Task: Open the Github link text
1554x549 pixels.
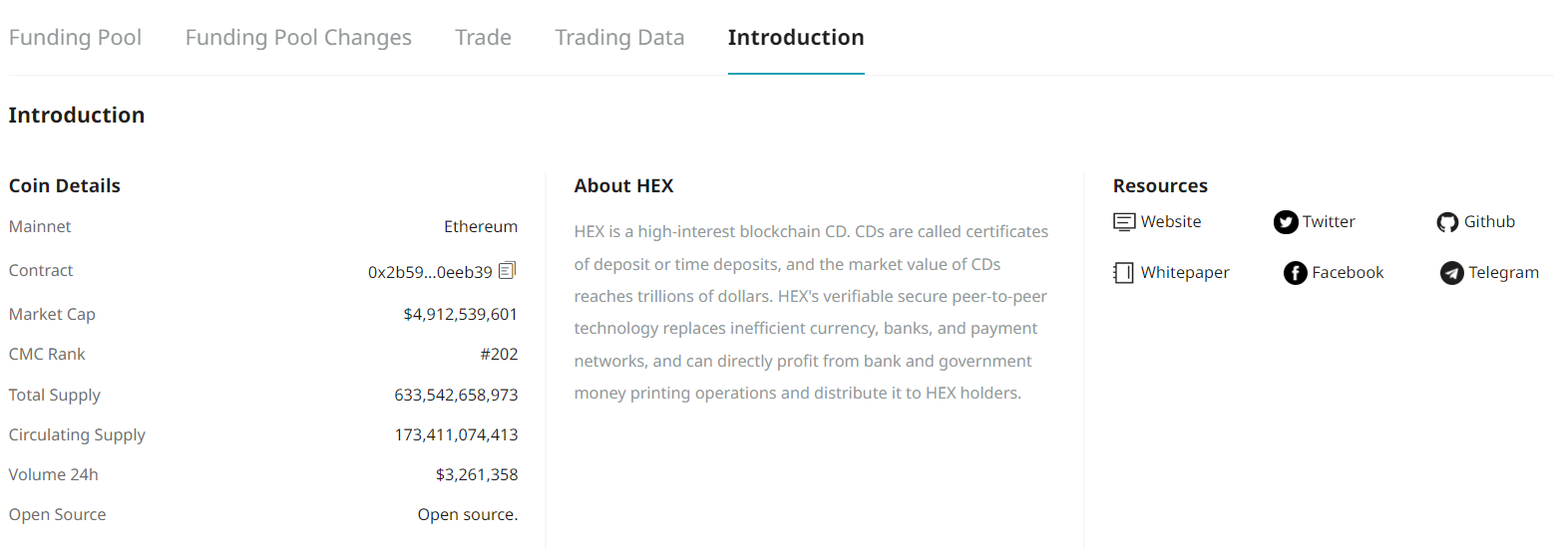Action: pos(1489,222)
